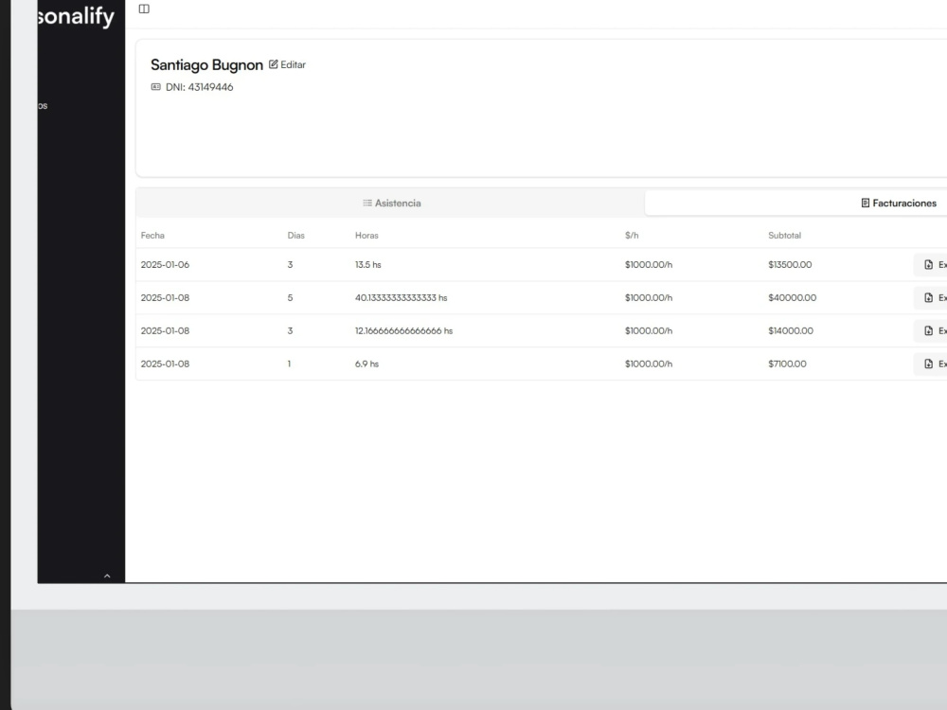Click the app logo in the sidebar

[76, 16]
